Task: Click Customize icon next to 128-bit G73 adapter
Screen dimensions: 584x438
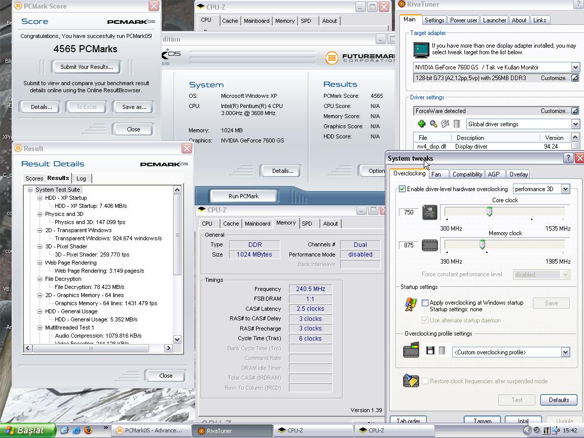Action: tap(575, 78)
